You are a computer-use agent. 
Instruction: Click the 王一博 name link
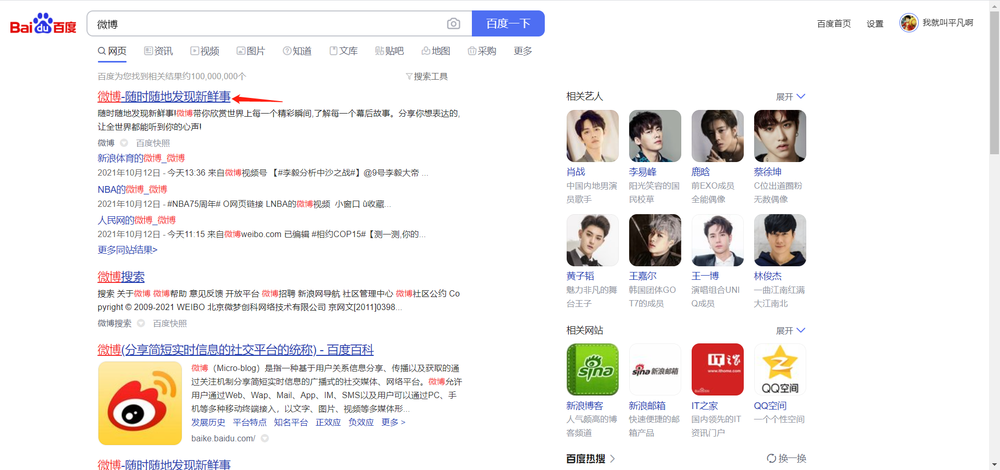point(705,276)
